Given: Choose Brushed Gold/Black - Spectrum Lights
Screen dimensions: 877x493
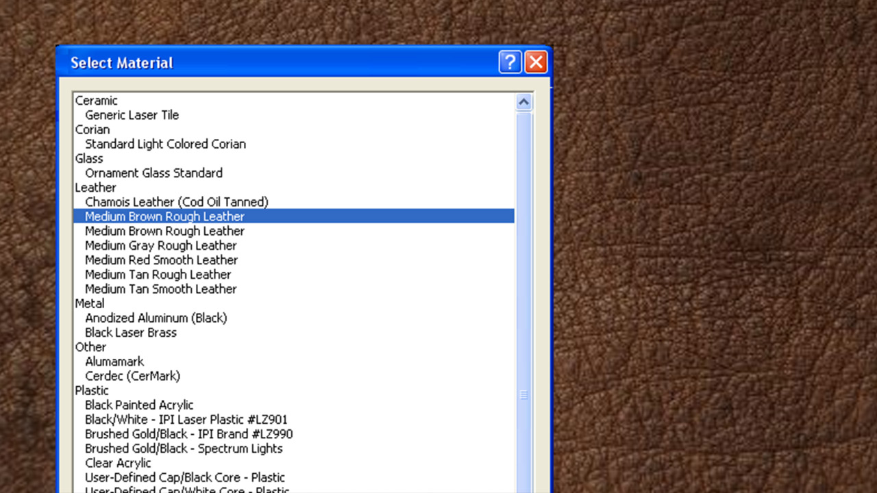Looking at the screenshot, I should pyautogui.click(x=184, y=448).
